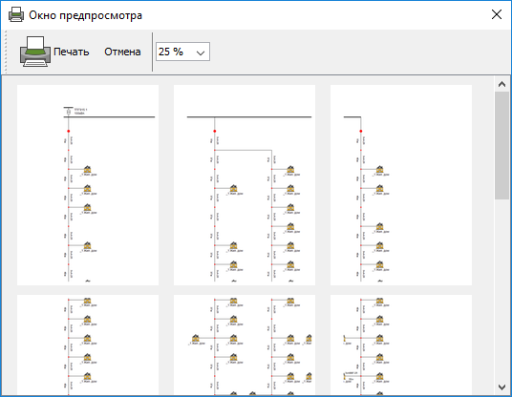Select the third page thumbnail in the top row
This screenshot has width=512, height=397.
401,185
